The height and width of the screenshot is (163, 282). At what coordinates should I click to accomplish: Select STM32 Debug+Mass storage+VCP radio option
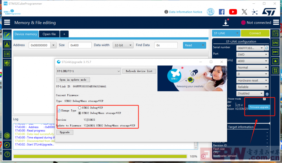[80, 113]
